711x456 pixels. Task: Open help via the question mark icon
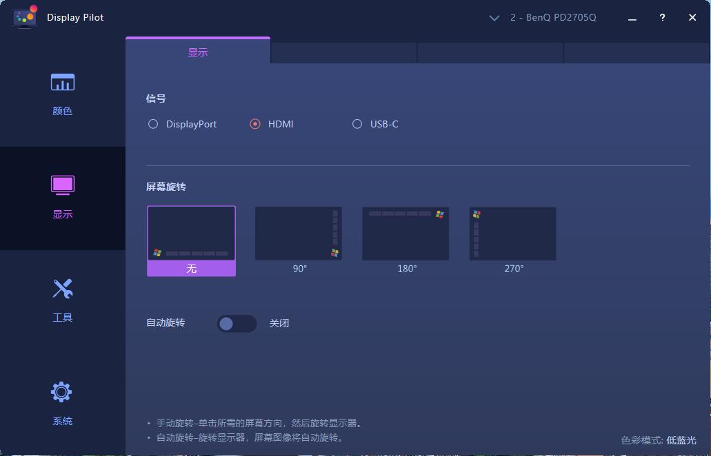[x=661, y=17]
